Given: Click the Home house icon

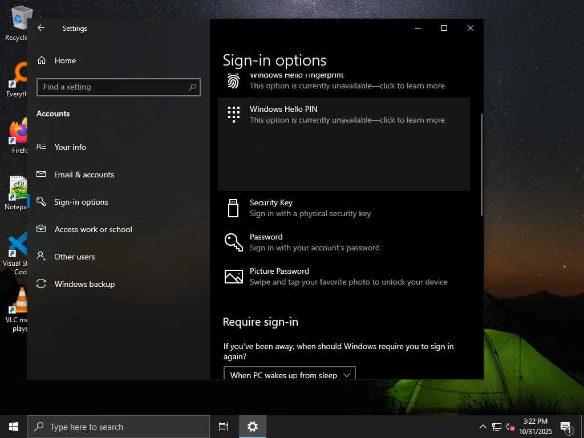Looking at the screenshot, I should click(x=41, y=60).
